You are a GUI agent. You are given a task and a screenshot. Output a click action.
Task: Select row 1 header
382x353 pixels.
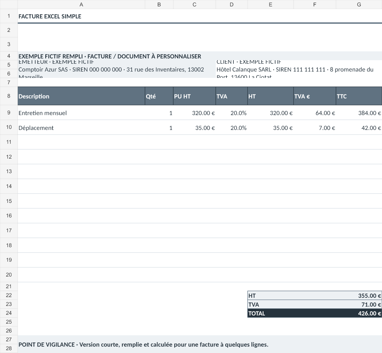(9, 16)
